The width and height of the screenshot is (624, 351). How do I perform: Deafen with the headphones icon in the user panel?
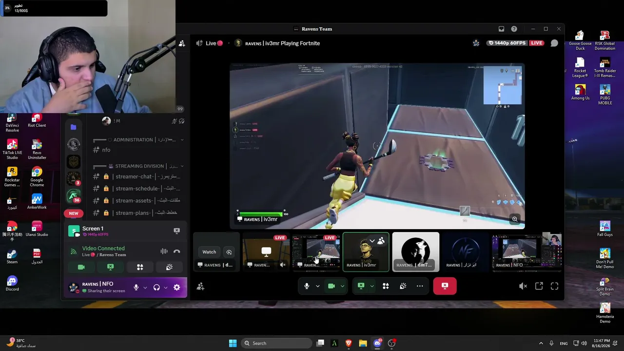click(x=156, y=288)
